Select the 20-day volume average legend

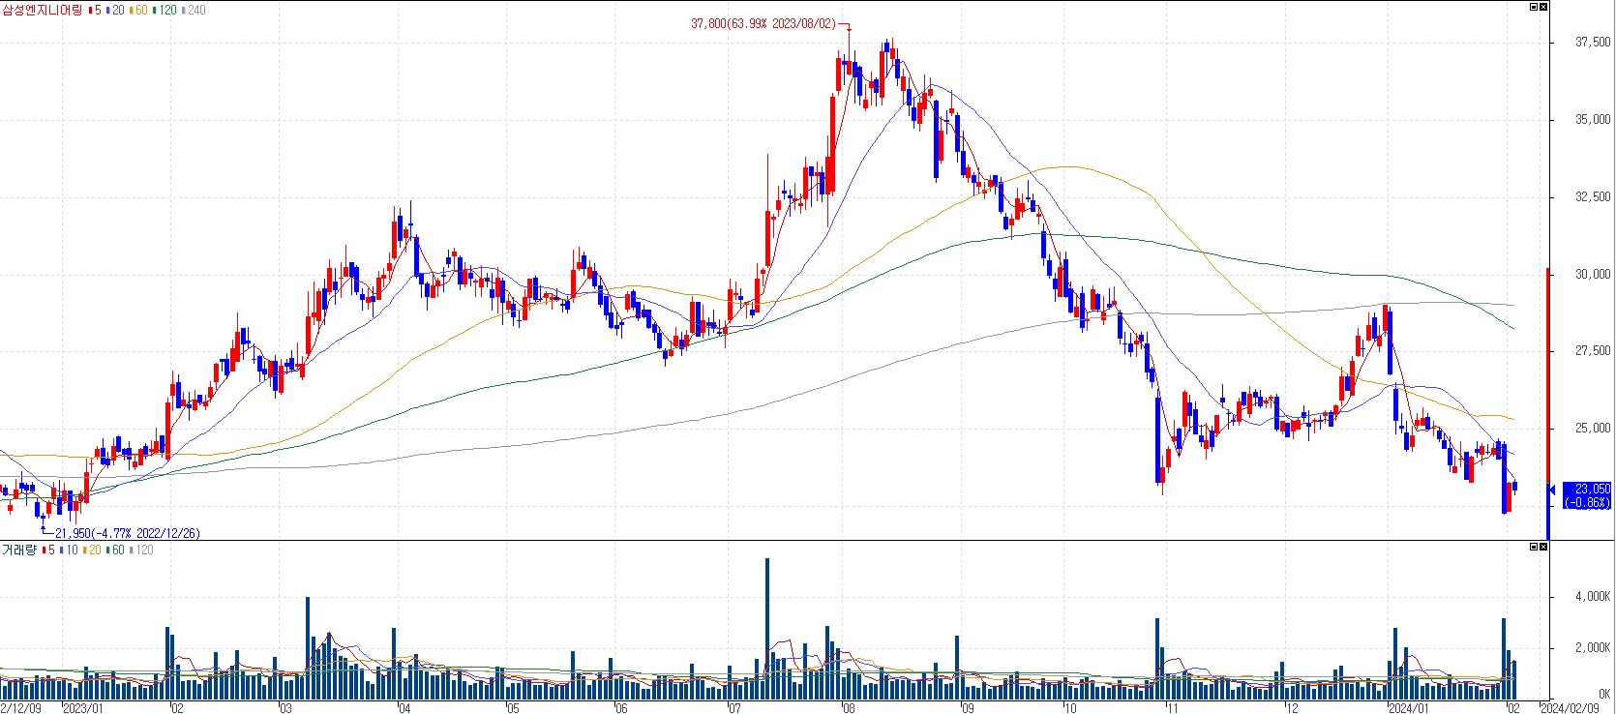[91, 550]
